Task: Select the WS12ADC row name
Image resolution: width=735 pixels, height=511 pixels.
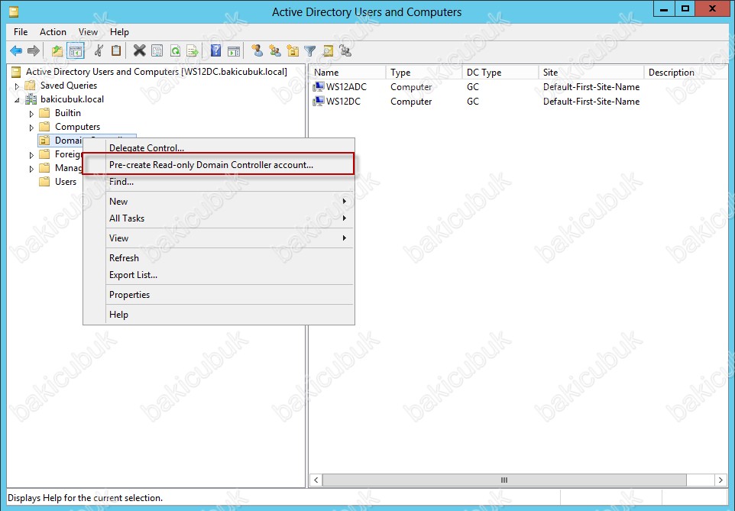Action: click(x=346, y=87)
